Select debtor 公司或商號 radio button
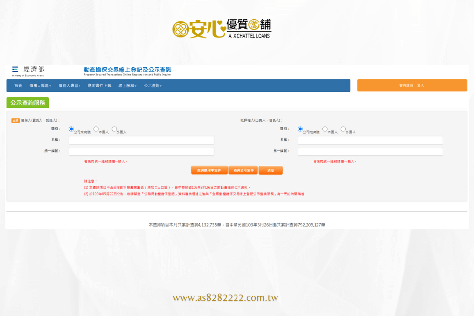This screenshot has width=474, height=316. pyautogui.click(x=71, y=129)
